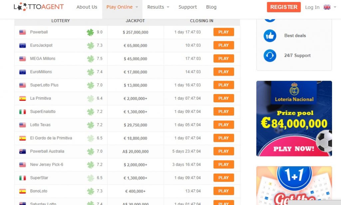Click the clover rating icon for EuroMillions
Image resolution: width=341 pixels, height=205 pixels.
click(91, 72)
